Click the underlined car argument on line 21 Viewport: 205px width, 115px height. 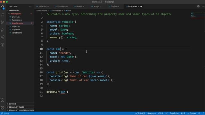pyautogui.click(x=63, y=92)
